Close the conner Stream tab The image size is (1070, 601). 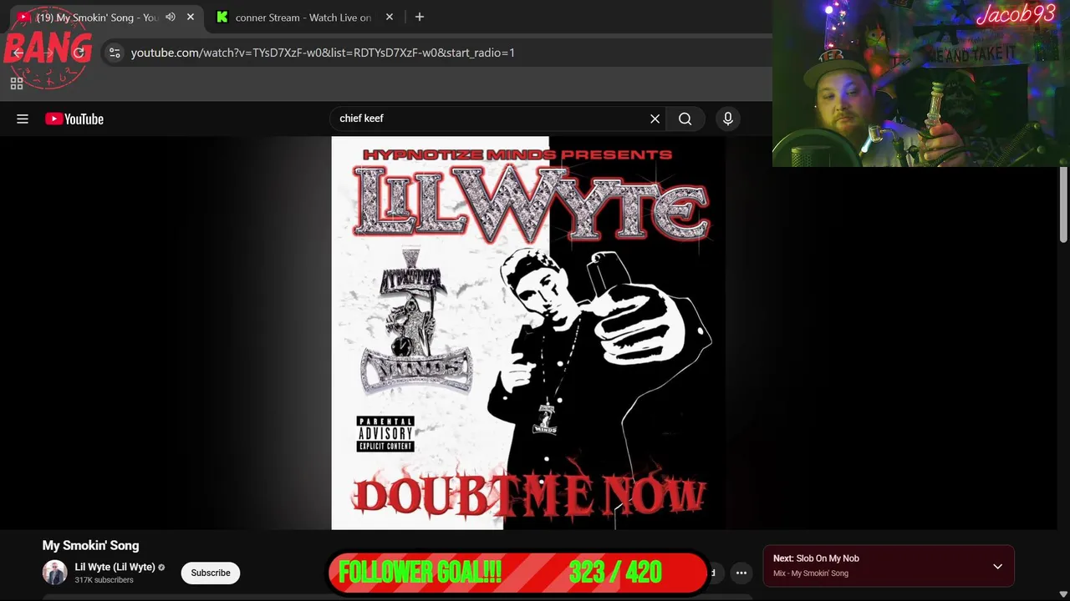[x=390, y=17]
